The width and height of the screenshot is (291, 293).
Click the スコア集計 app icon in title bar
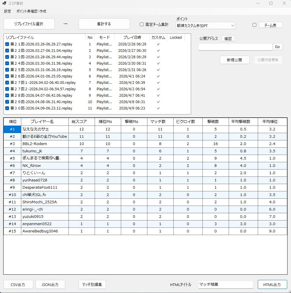coord(4,3)
